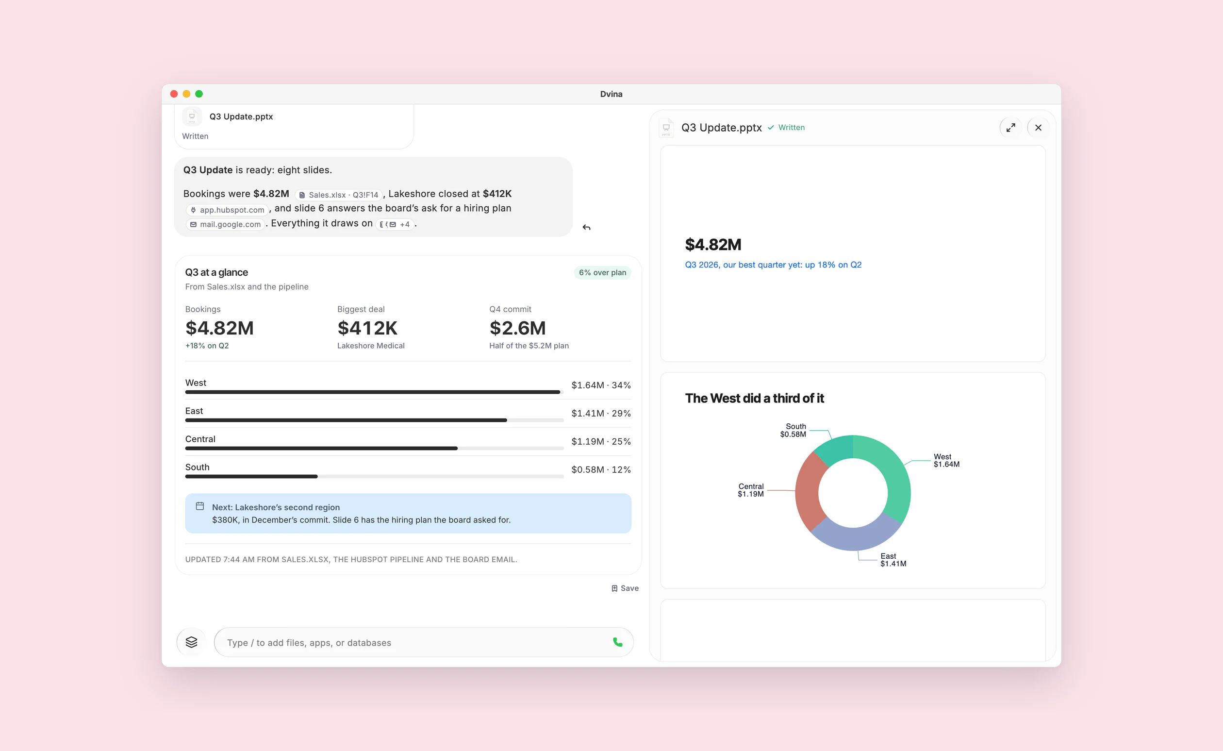Click the 'South $0.58M' chart label

[x=793, y=430]
